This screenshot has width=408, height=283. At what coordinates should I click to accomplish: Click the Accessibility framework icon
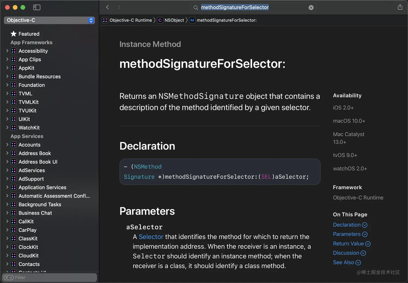pyautogui.click(x=13, y=51)
